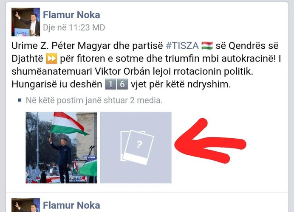294x212 pixels.
Task: Open Flamur Noka's profile picture in second post
Action: click(25, 205)
